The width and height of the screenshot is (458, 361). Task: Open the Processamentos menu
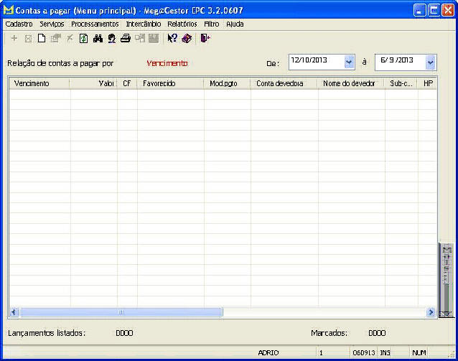point(95,24)
